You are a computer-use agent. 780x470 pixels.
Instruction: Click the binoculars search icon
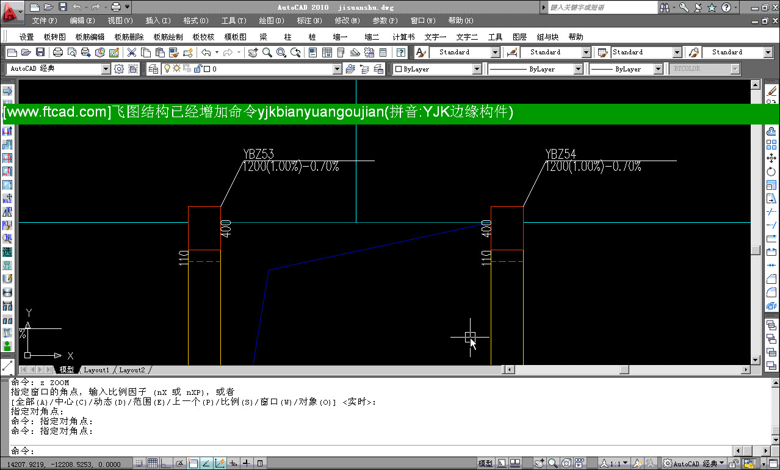[664, 7]
